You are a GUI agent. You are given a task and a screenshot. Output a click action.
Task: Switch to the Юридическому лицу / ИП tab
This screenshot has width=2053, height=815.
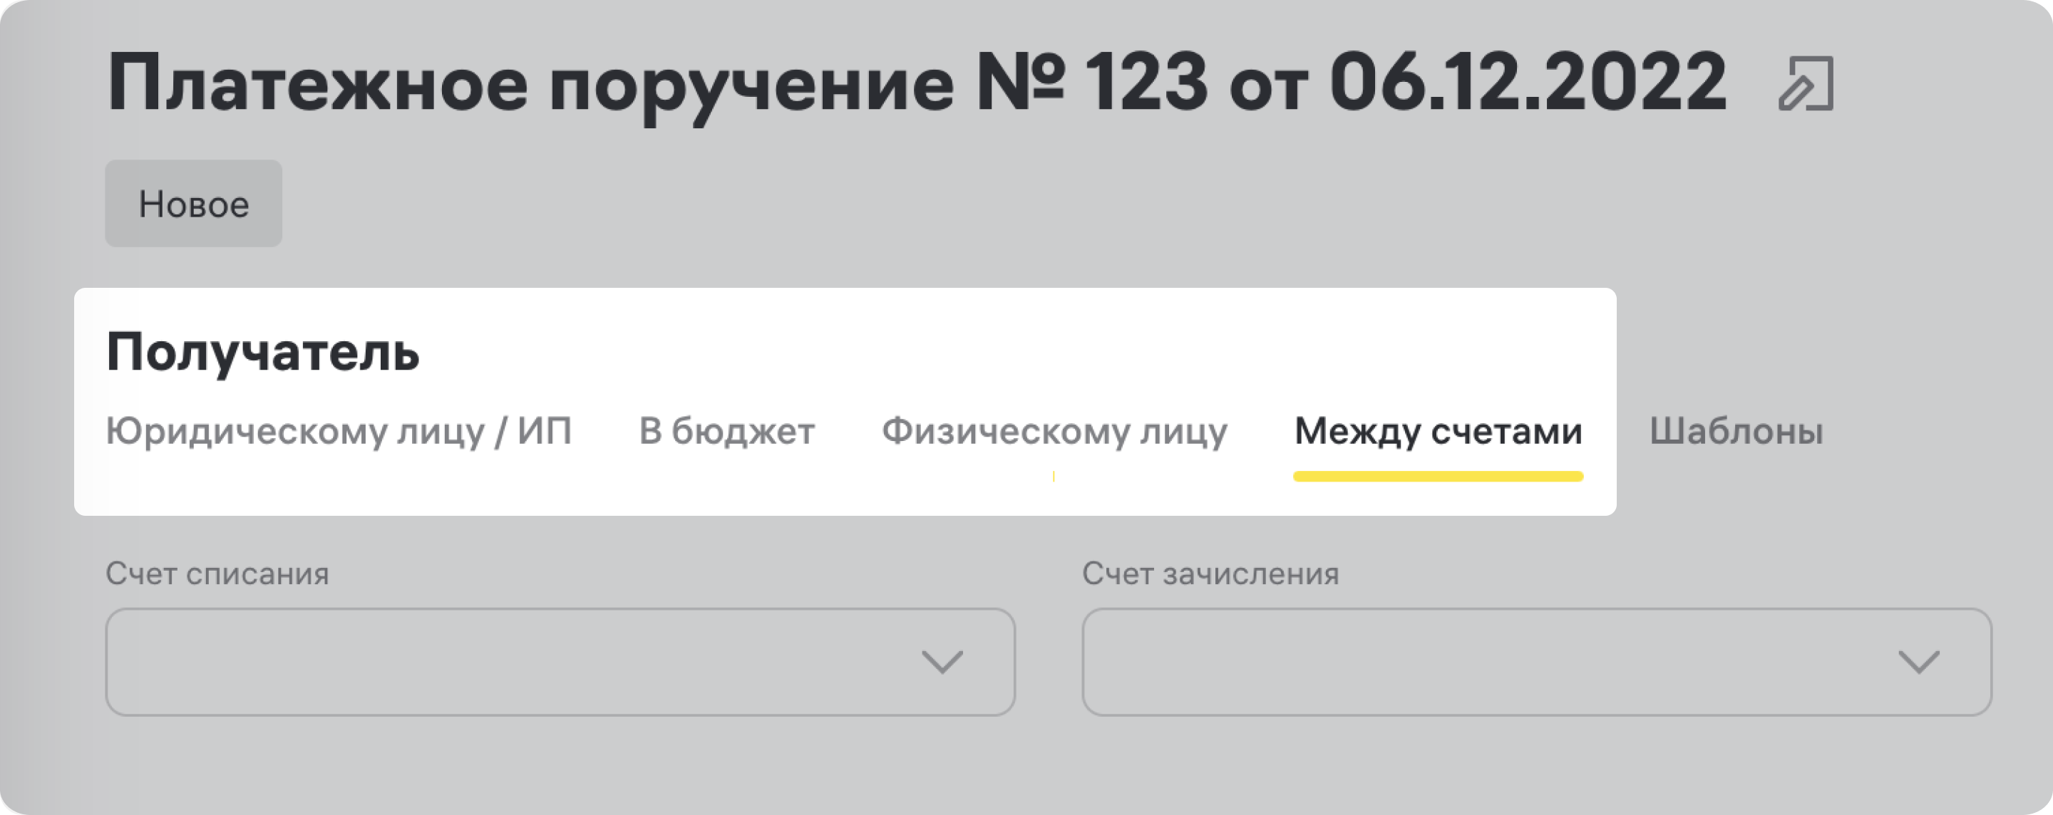[x=339, y=432]
